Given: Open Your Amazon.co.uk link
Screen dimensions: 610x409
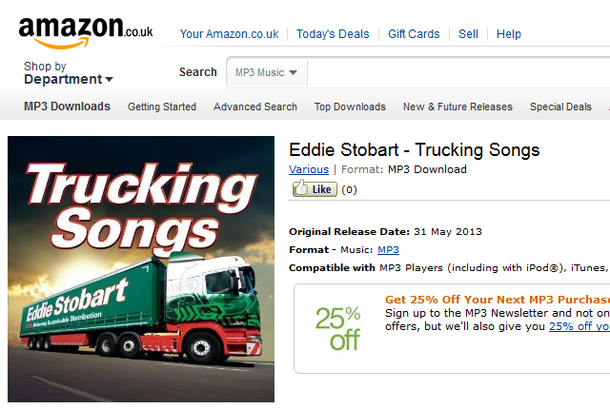Looking at the screenshot, I should [229, 34].
